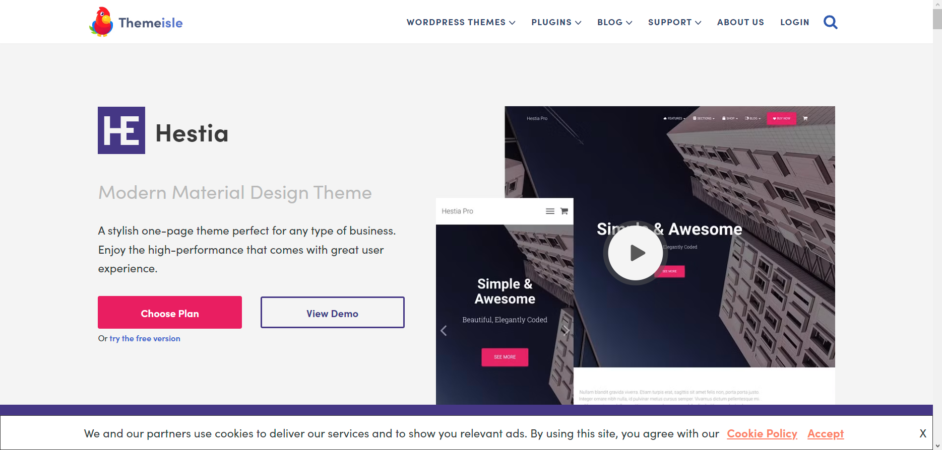The height and width of the screenshot is (450, 942).
Task: Click the Choose Plan button
Action: click(170, 313)
